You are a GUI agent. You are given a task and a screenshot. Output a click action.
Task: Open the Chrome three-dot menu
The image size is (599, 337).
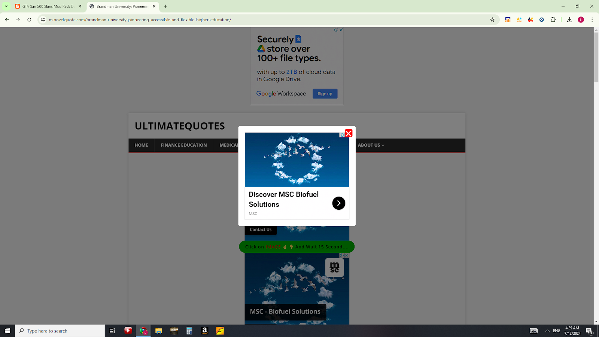coord(592,20)
